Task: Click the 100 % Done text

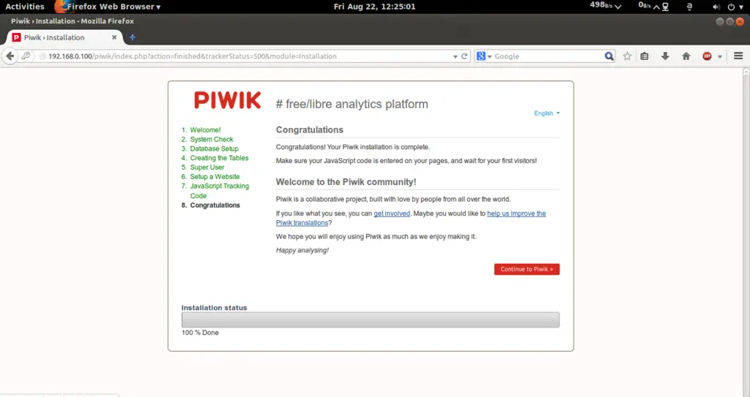Action: coord(200,333)
